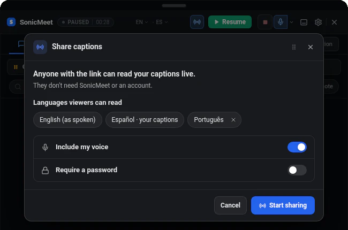
Task: Turn off the Include my voice toggle
Action: click(x=297, y=147)
